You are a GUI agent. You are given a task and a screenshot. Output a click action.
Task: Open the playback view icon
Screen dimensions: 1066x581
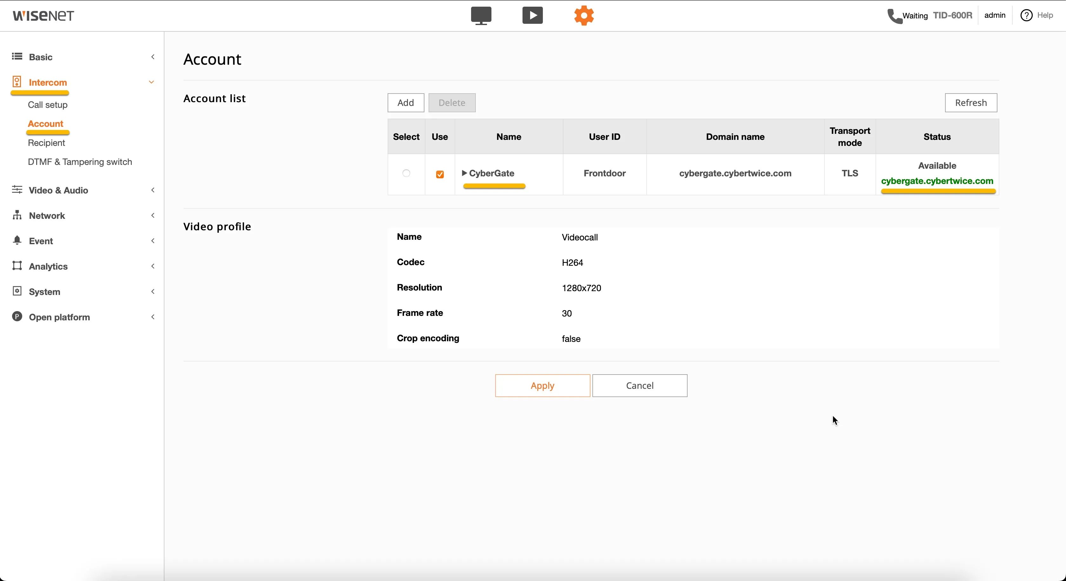[x=533, y=16]
